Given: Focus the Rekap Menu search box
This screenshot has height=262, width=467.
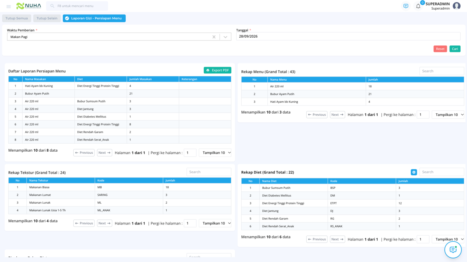Looking at the screenshot, I should [442, 71].
